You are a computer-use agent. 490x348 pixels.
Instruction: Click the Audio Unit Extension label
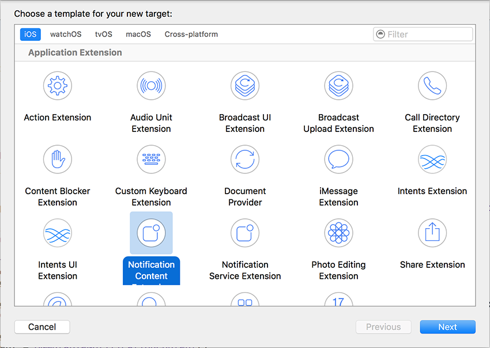[151, 123]
